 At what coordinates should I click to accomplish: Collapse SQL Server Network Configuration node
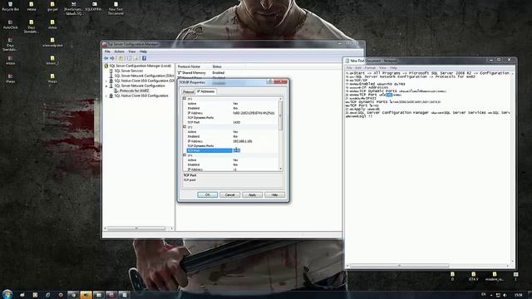tap(106, 86)
